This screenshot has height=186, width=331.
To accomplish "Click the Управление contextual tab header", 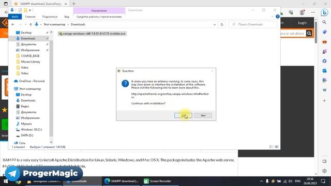I will coord(99,10).
